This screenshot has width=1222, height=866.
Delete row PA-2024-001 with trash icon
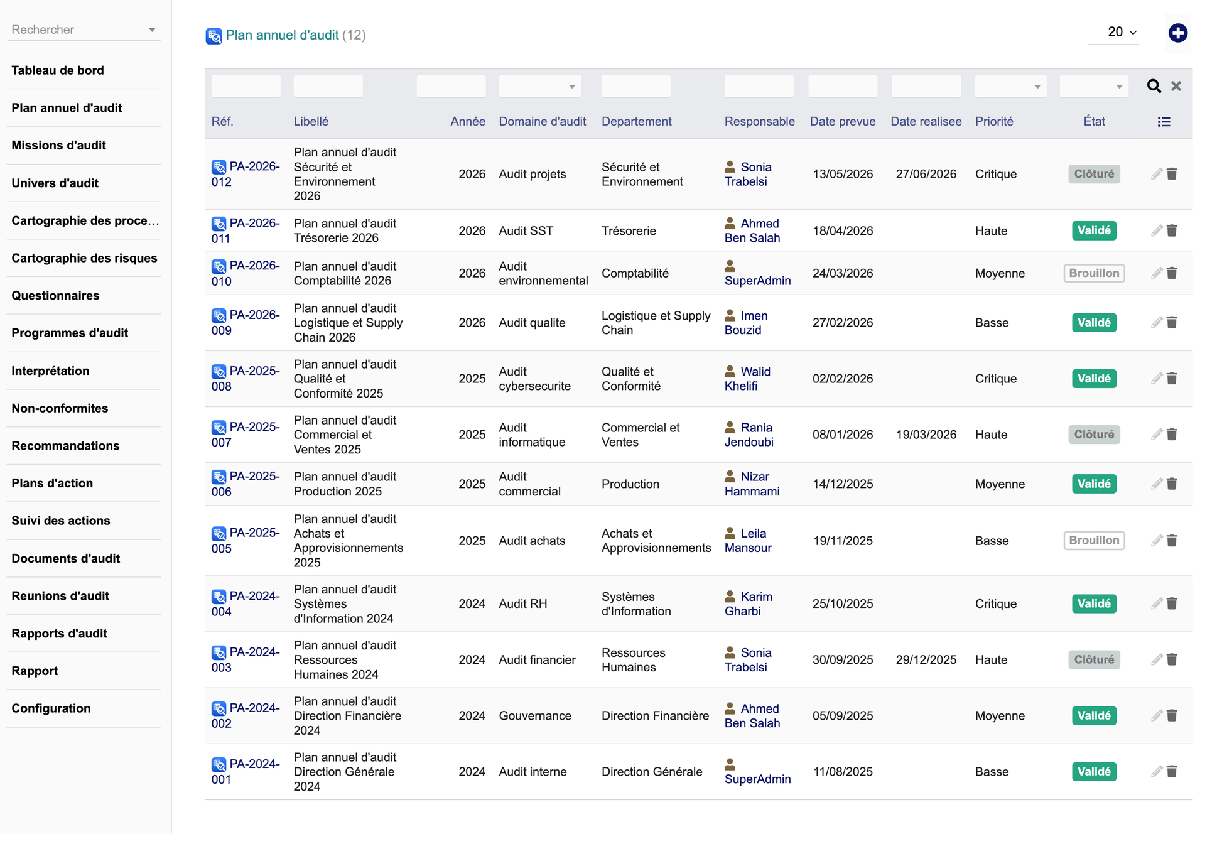1172,772
